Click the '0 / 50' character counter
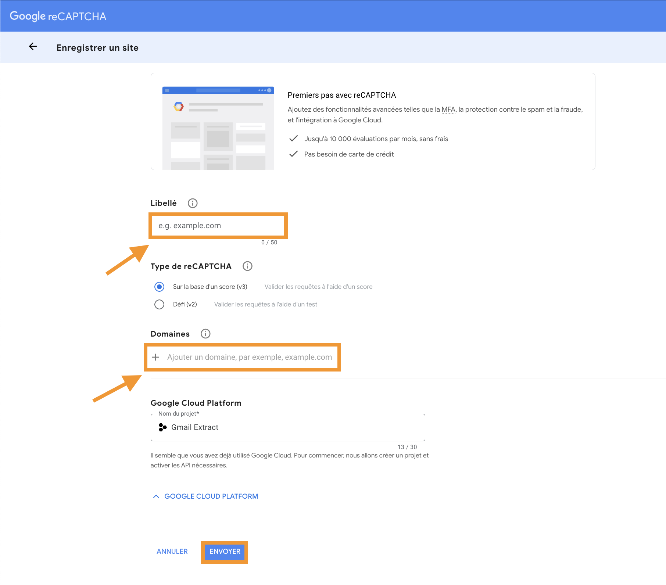This screenshot has height=585, width=666. point(269,243)
